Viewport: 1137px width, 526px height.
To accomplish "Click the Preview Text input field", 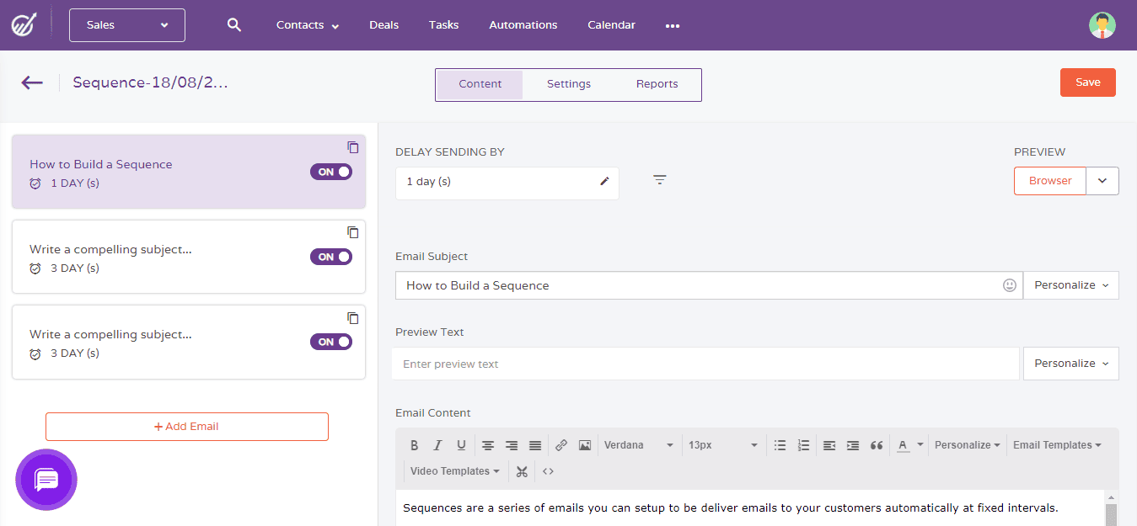I will pos(705,364).
